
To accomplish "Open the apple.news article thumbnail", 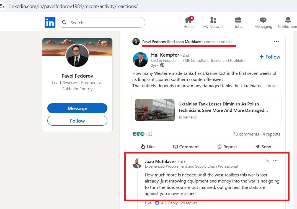I will tap(155, 110).
